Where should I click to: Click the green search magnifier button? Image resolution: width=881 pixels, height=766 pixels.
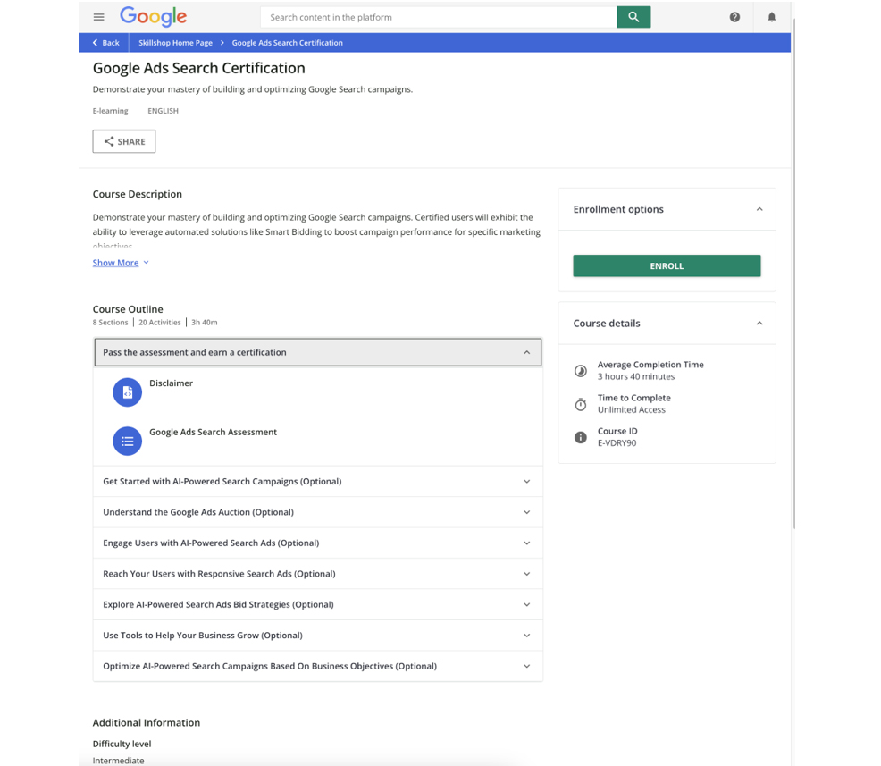[x=633, y=17]
